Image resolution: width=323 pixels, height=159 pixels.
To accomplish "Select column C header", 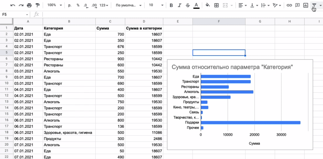I will tap(110, 21).
